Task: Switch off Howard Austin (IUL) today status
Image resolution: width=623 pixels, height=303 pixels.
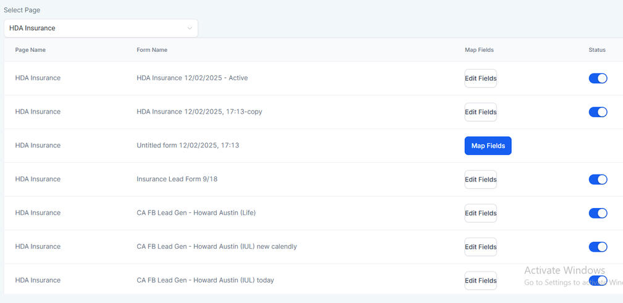Action: 598,280
